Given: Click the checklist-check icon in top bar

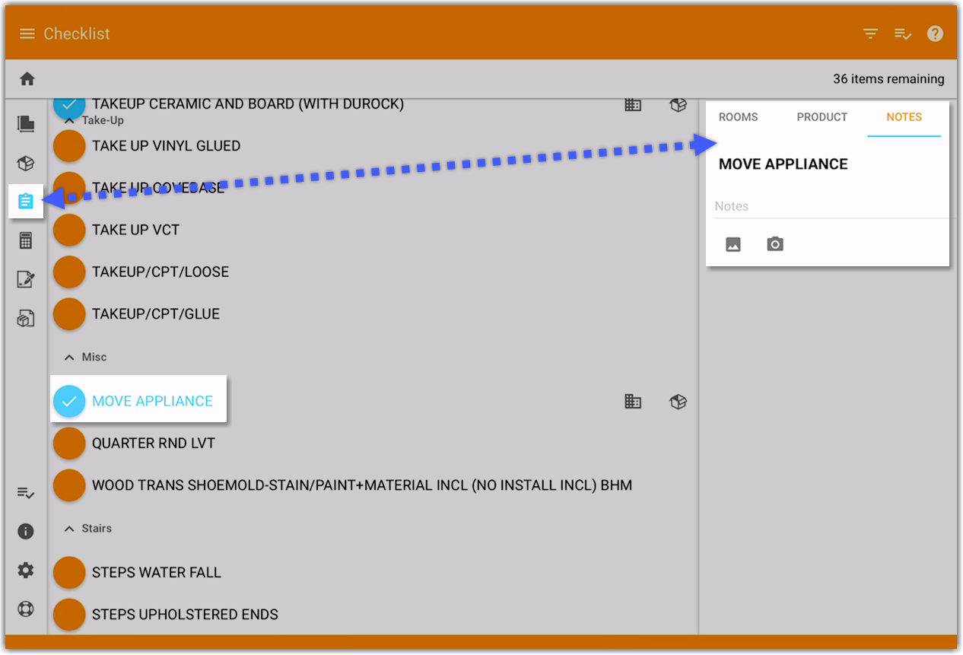Looking at the screenshot, I should coord(903,33).
